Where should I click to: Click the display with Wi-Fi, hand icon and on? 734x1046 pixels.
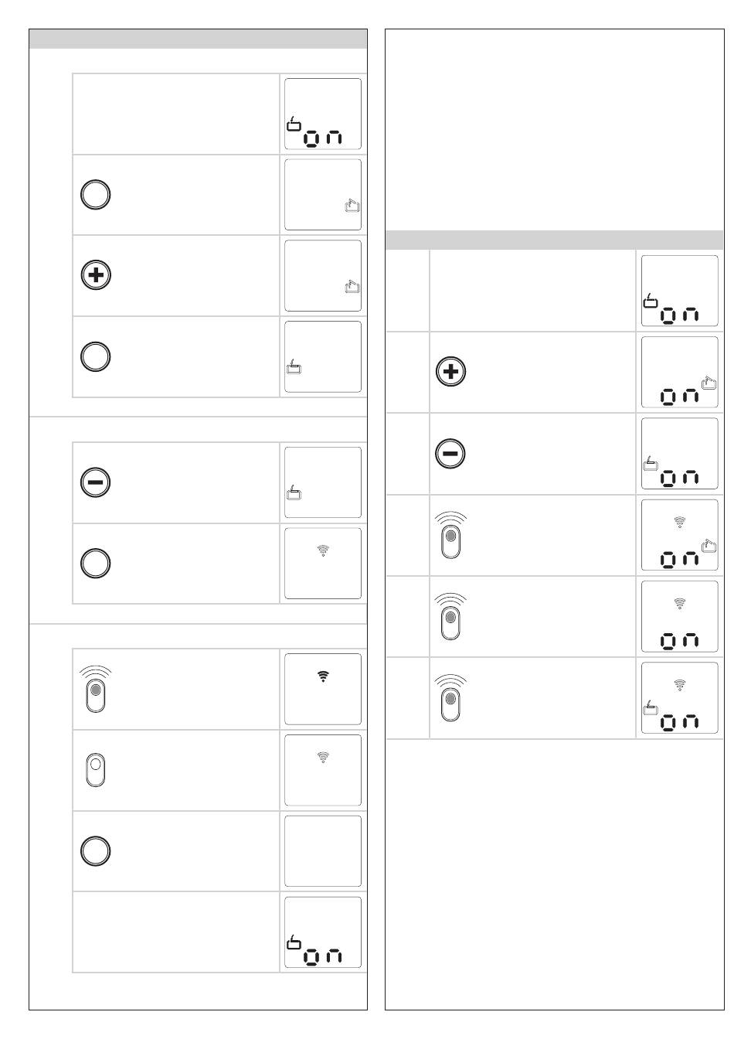(x=680, y=535)
